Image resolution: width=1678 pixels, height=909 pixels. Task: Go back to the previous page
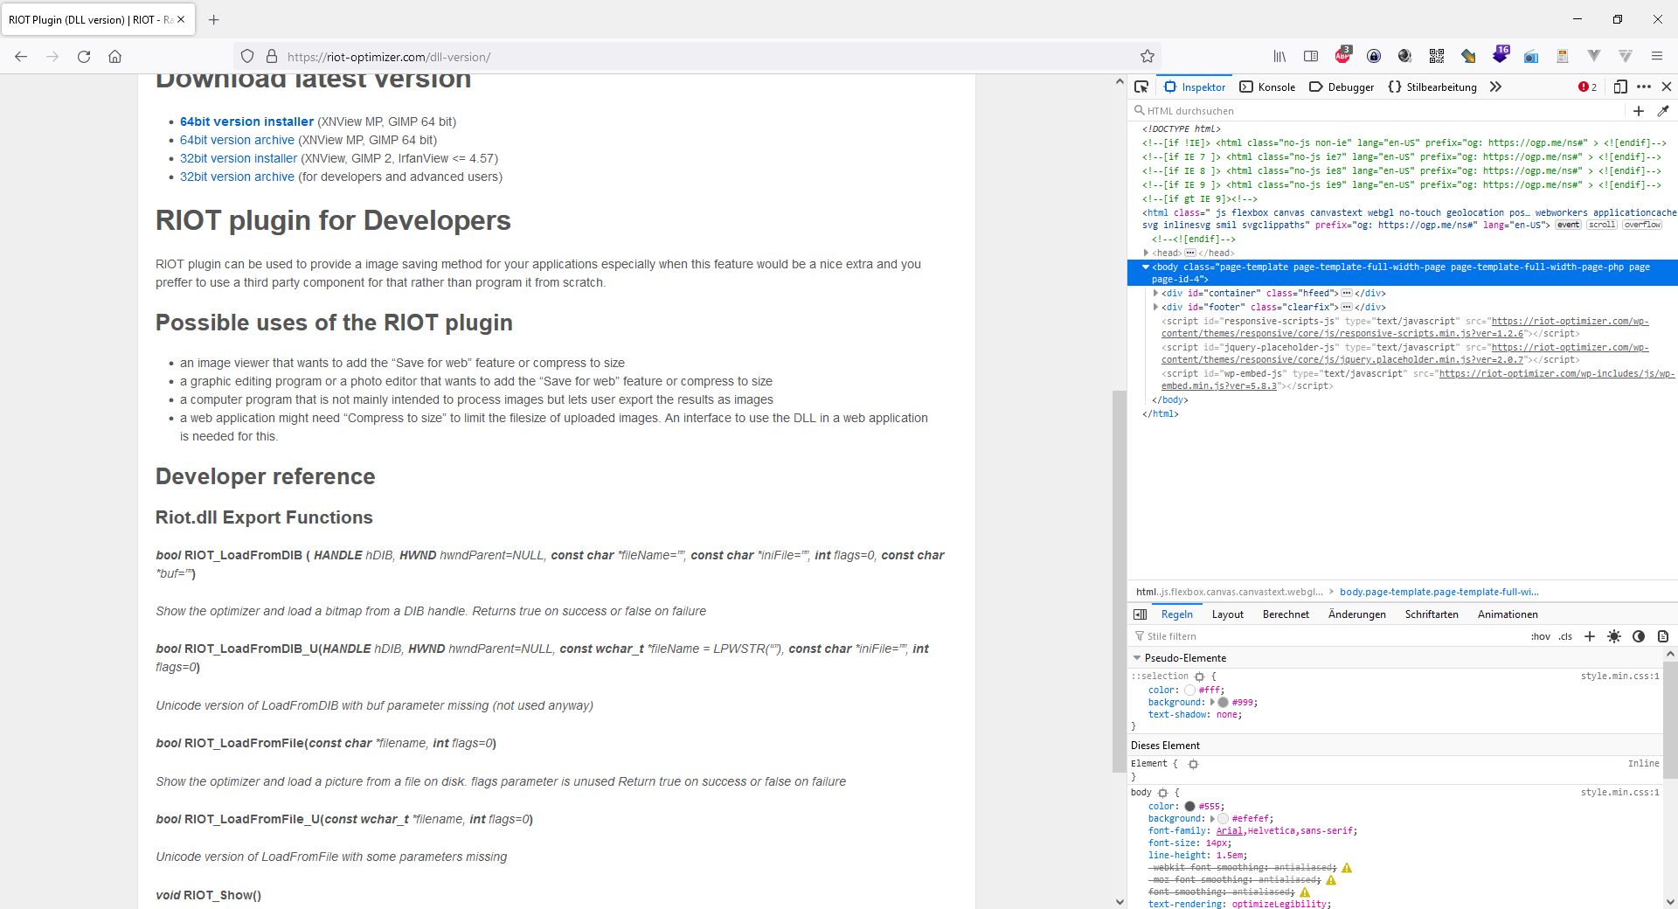21,57
